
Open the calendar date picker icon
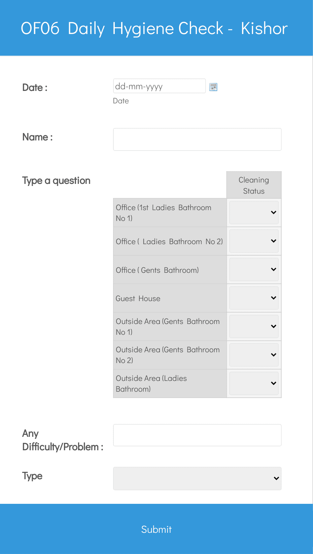click(213, 87)
